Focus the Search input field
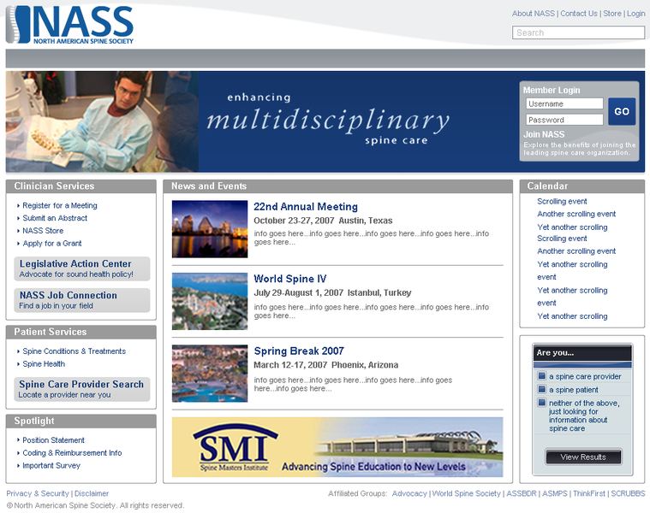This screenshot has width=650, height=513. 578,32
